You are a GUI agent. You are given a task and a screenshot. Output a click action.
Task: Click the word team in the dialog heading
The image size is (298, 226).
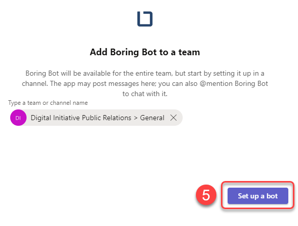pos(189,52)
